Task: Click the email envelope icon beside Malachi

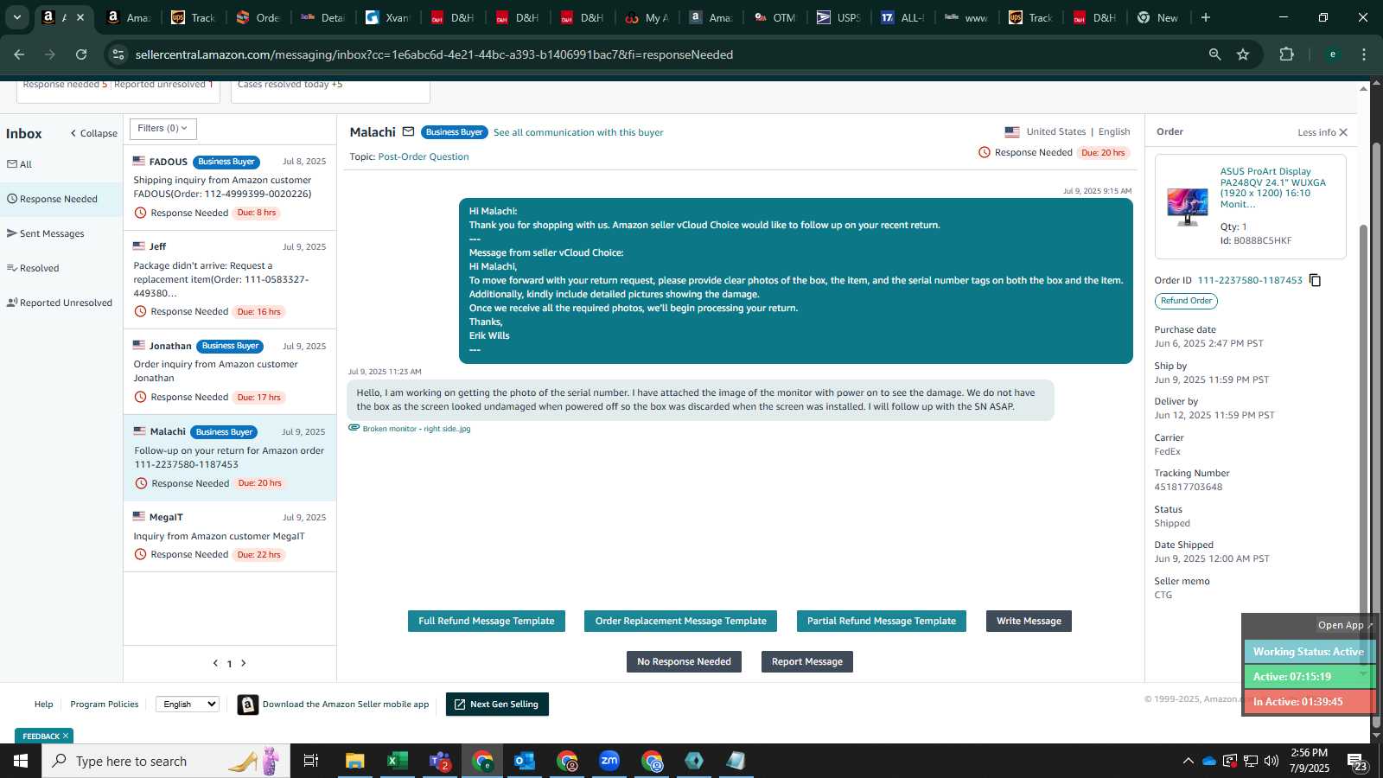Action: coord(408,132)
